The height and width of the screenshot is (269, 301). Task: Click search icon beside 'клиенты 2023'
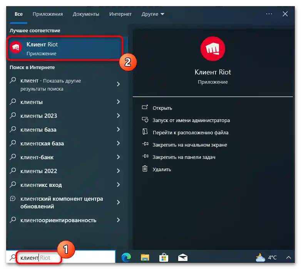tap(13, 116)
